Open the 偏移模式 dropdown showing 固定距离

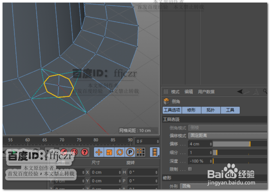(x=228, y=136)
